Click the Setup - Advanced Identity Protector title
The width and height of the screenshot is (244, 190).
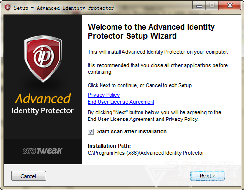point(64,8)
